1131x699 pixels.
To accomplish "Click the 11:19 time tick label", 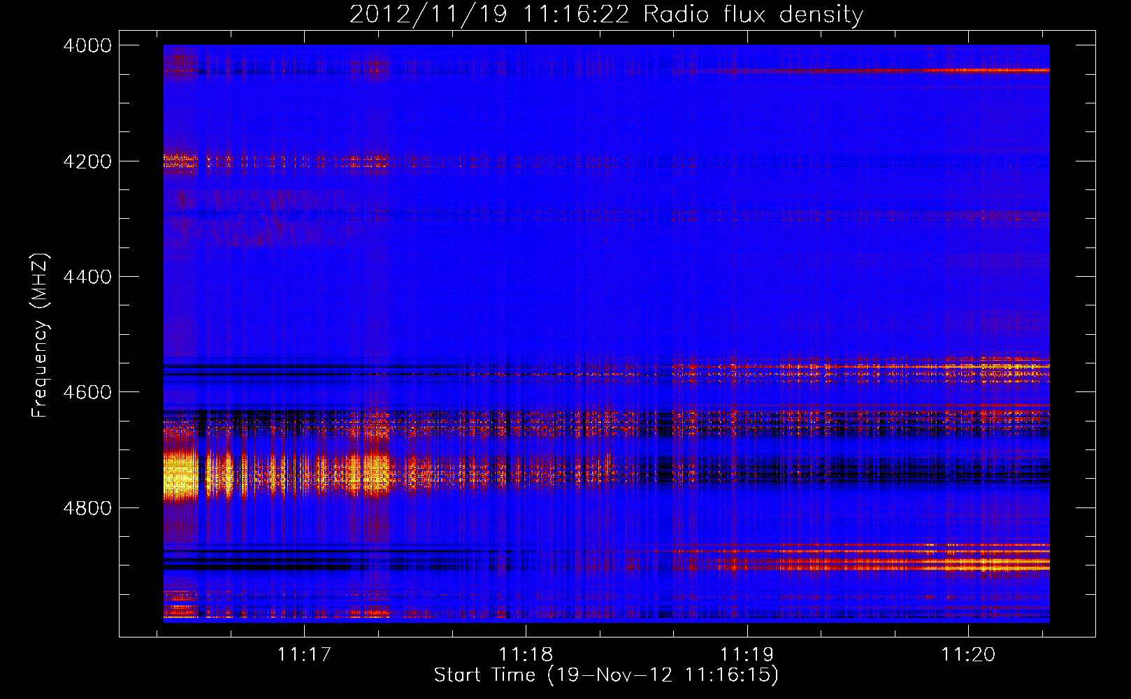I will [x=747, y=654].
